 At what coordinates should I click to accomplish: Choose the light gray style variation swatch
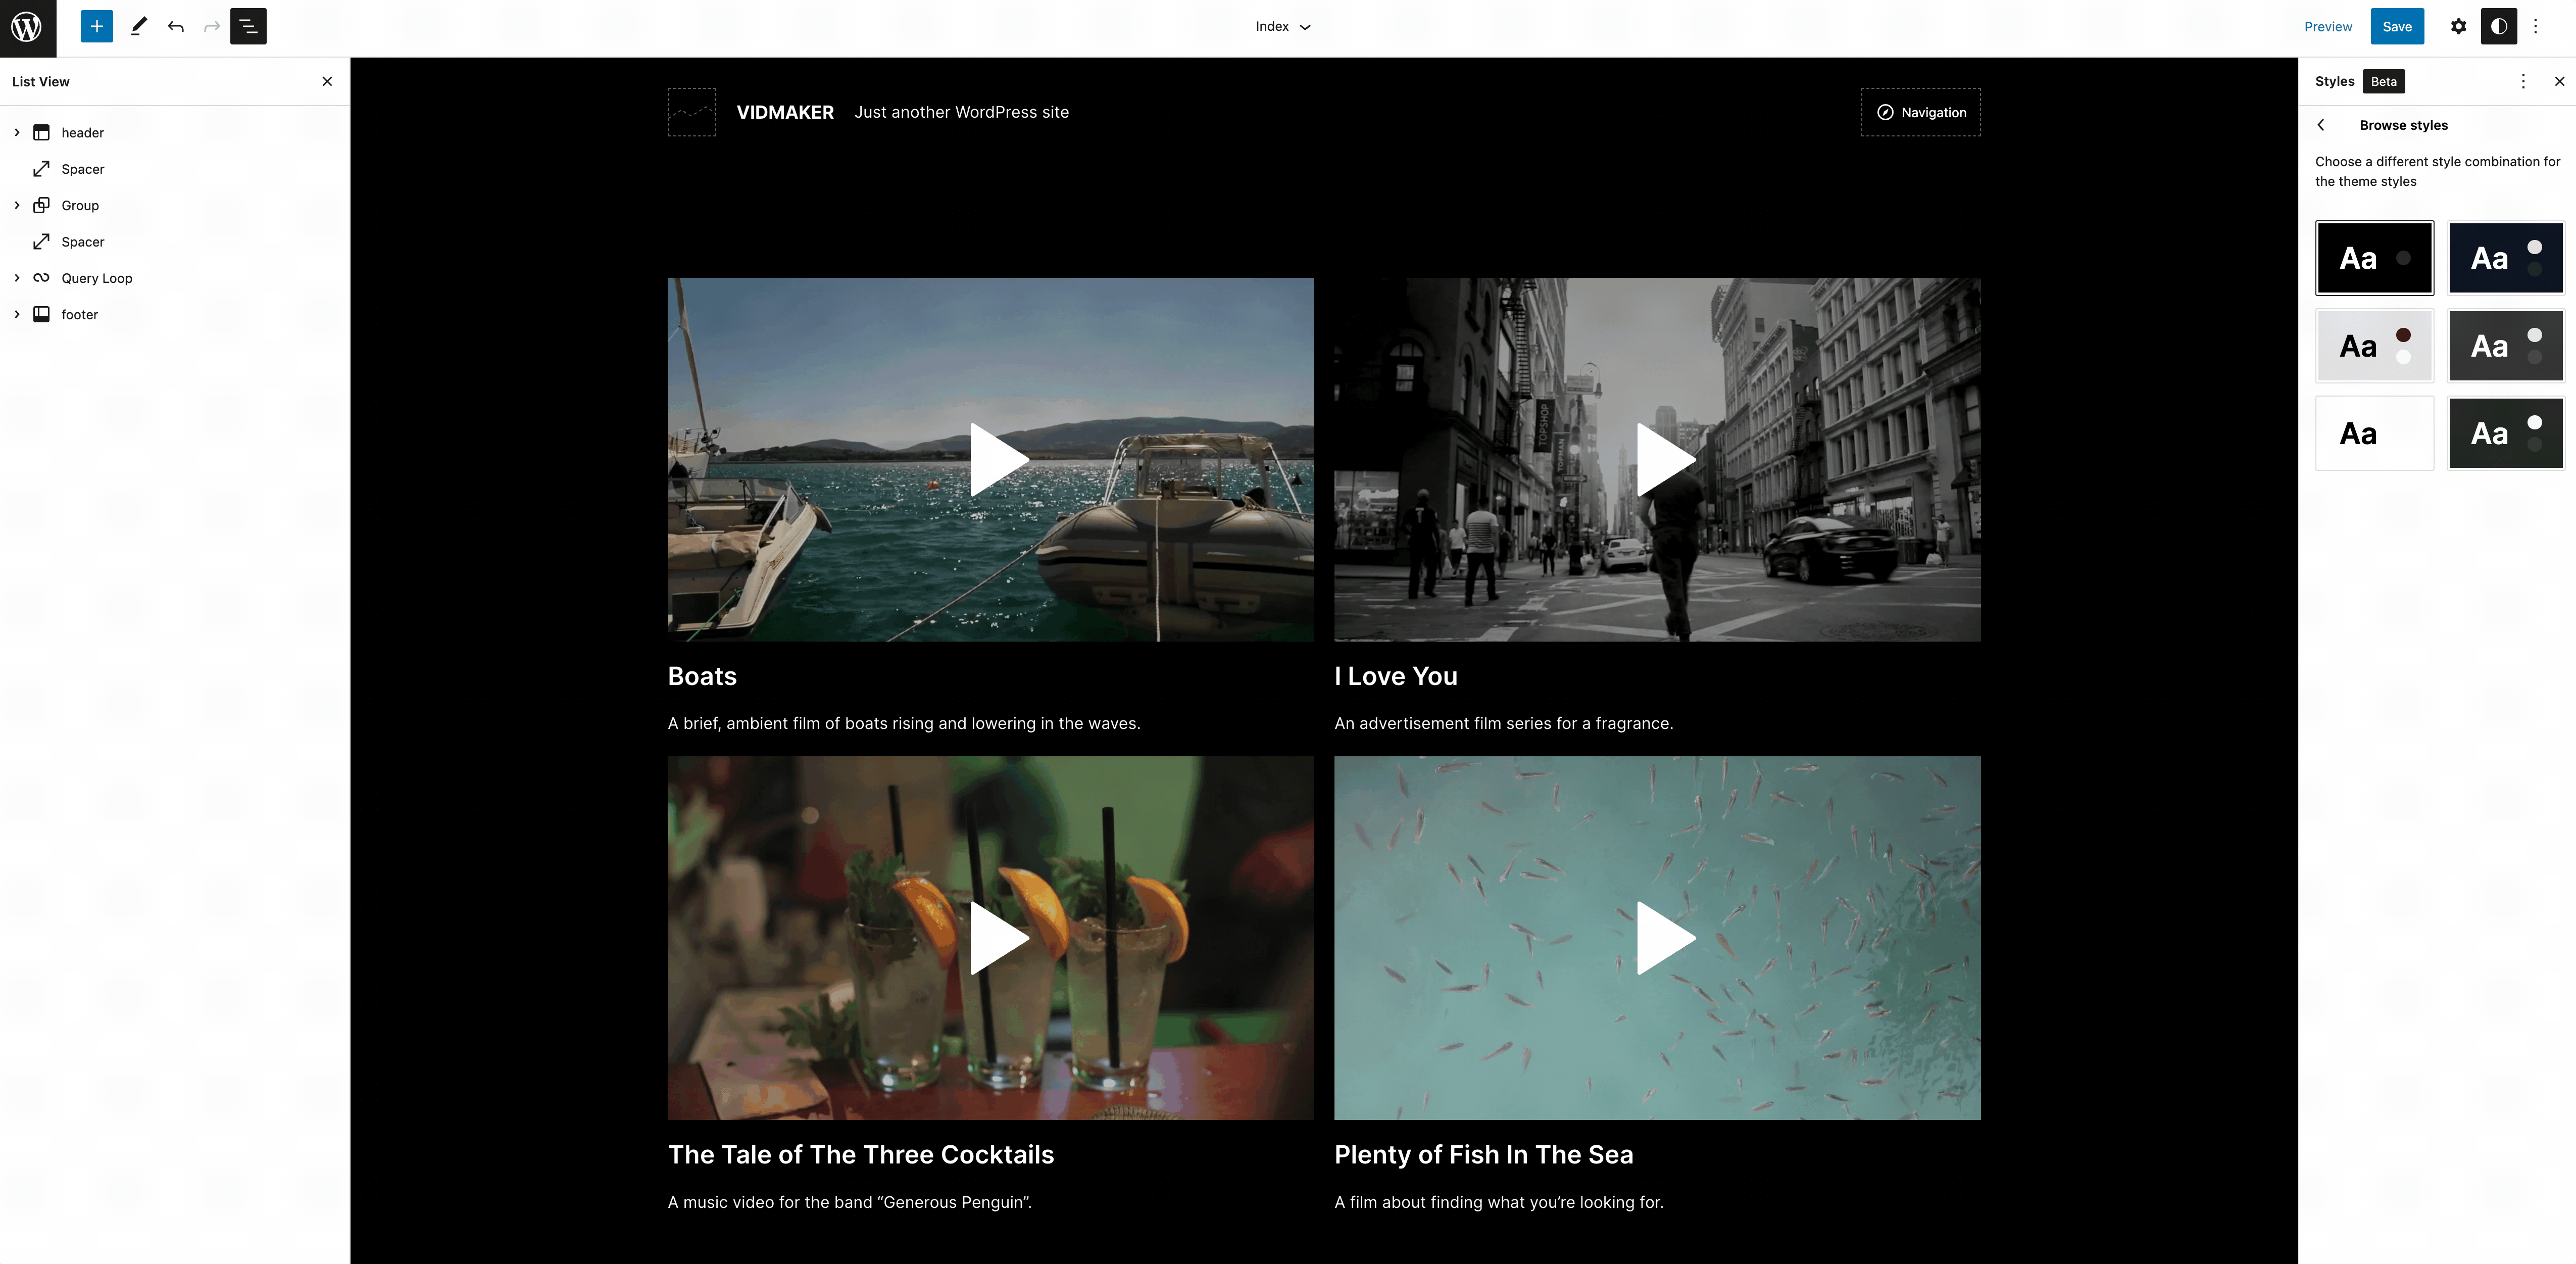[2374, 346]
